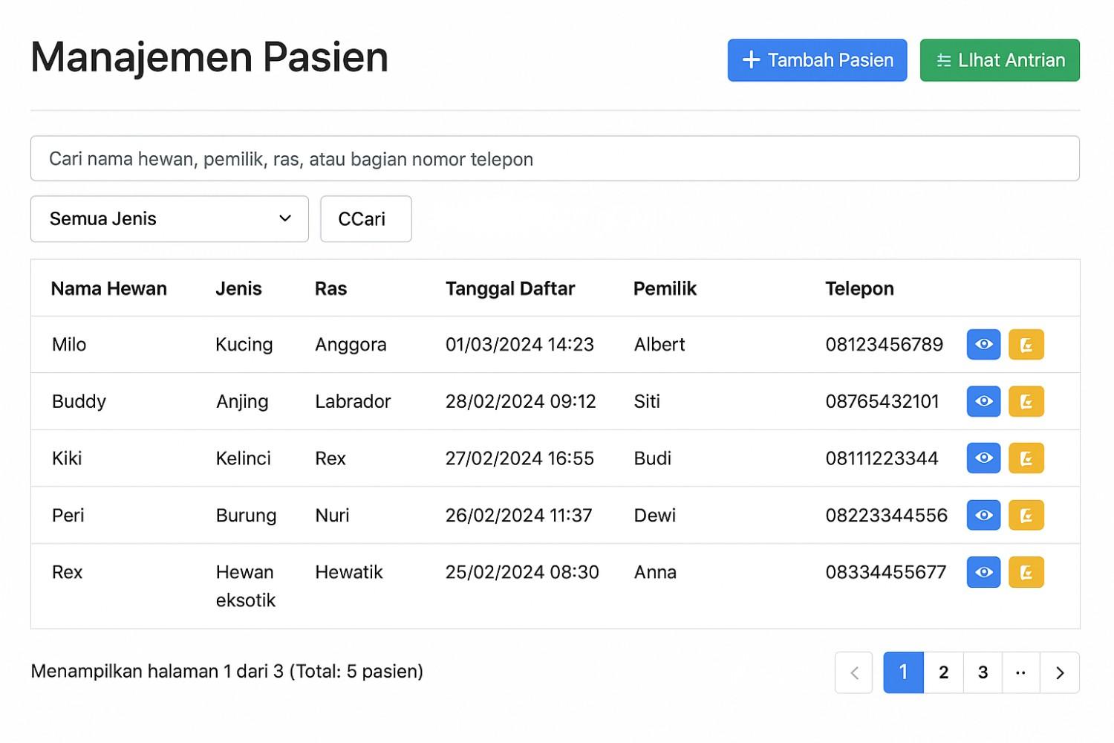Expand hidden pages via pagination ellipsis

tap(1020, 672)
